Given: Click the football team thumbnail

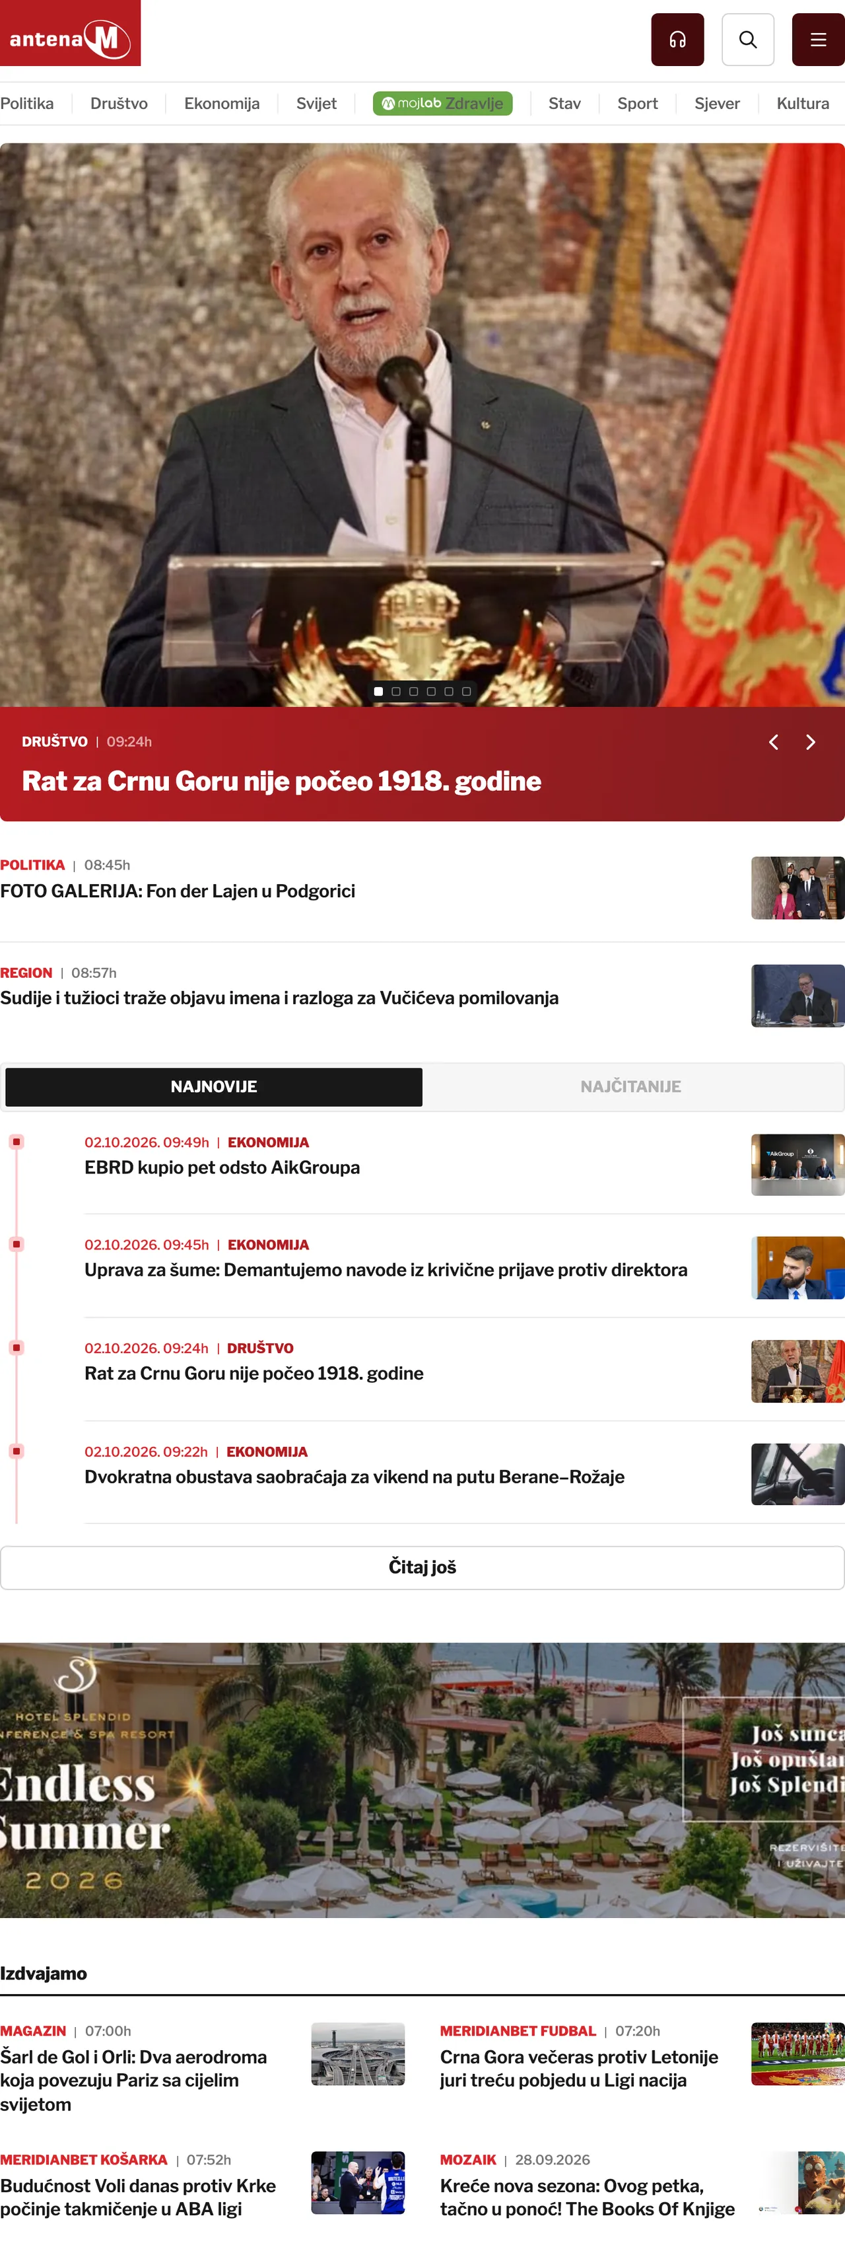Looking at the screenshot, I should pyautogui.click(x=797, y=2053).
